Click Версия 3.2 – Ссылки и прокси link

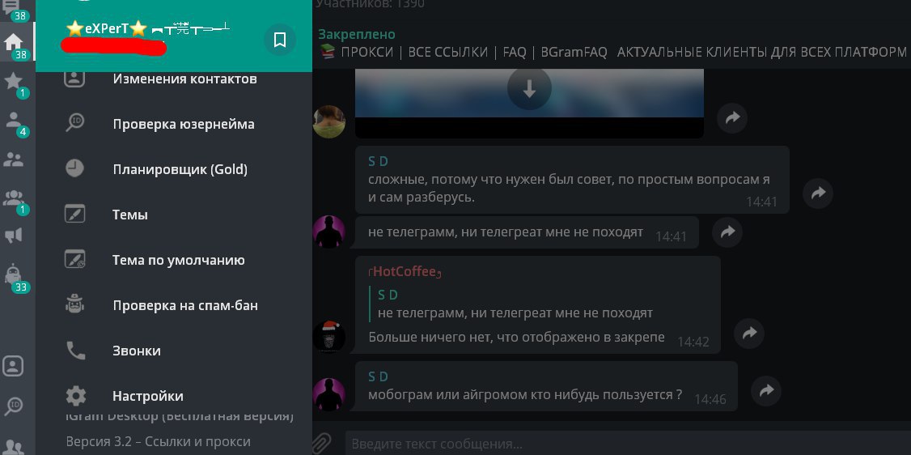pos(158,441)
